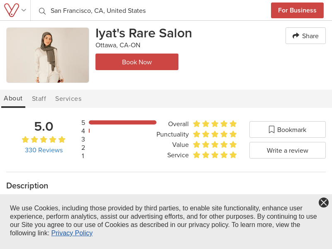332x249 pixels.
Task: Click a star in the Service rating row
Action: pyautogui.click(x=215, y=155)
